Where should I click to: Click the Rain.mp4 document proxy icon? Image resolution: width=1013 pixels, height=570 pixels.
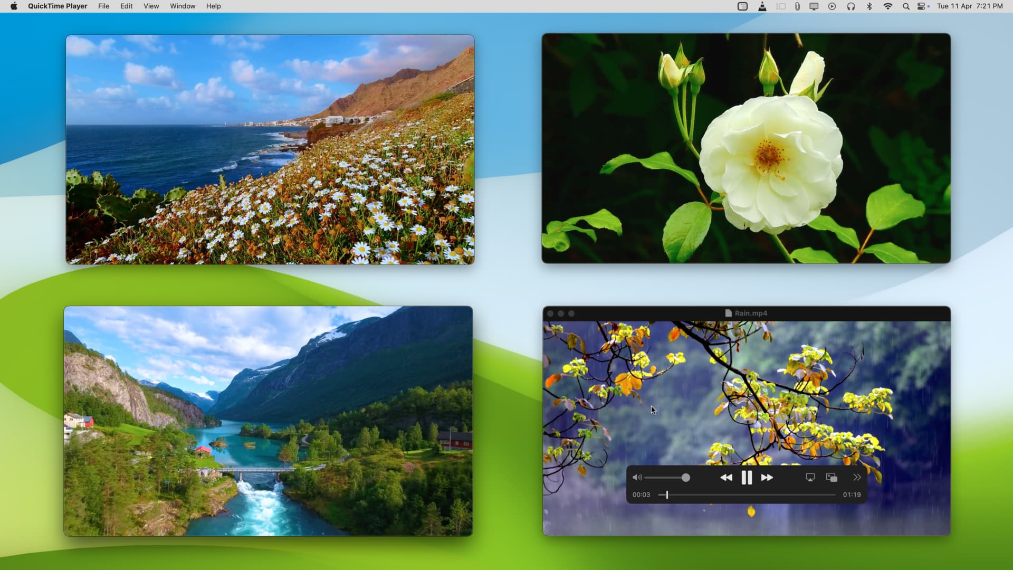(x=729, y=313)
